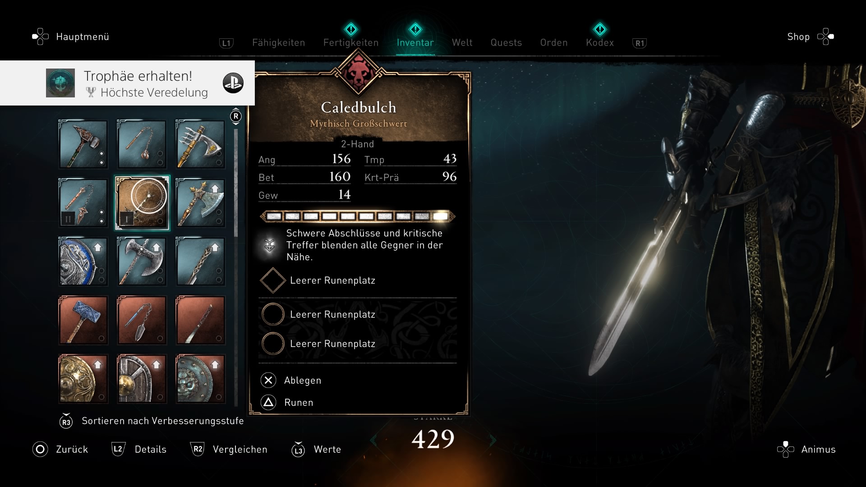Open the Quests tab
The height and width of the screenshot is (487, 866).
pos(506,43)
